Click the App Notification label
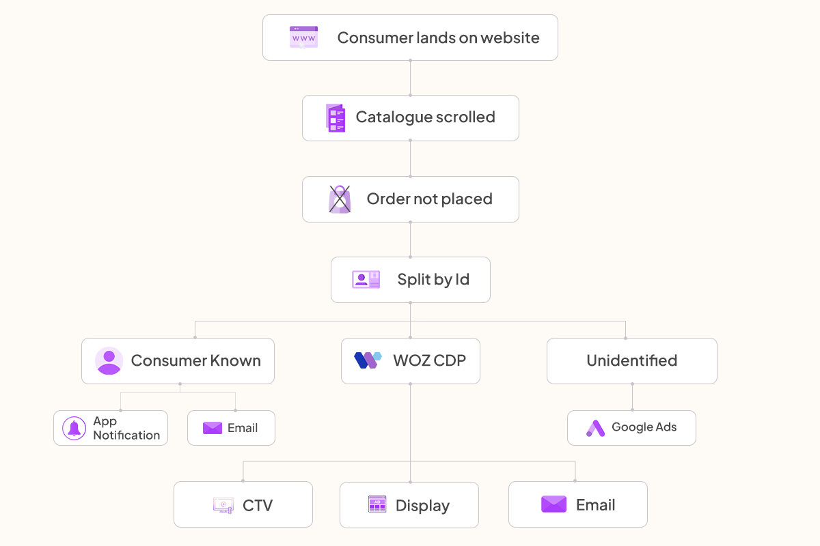Viewport: 820px width, 546px height. point(126,428)
